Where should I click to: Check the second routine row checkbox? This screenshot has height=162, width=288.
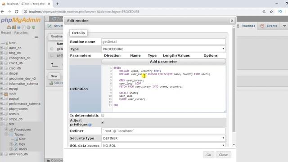(52, 55)
